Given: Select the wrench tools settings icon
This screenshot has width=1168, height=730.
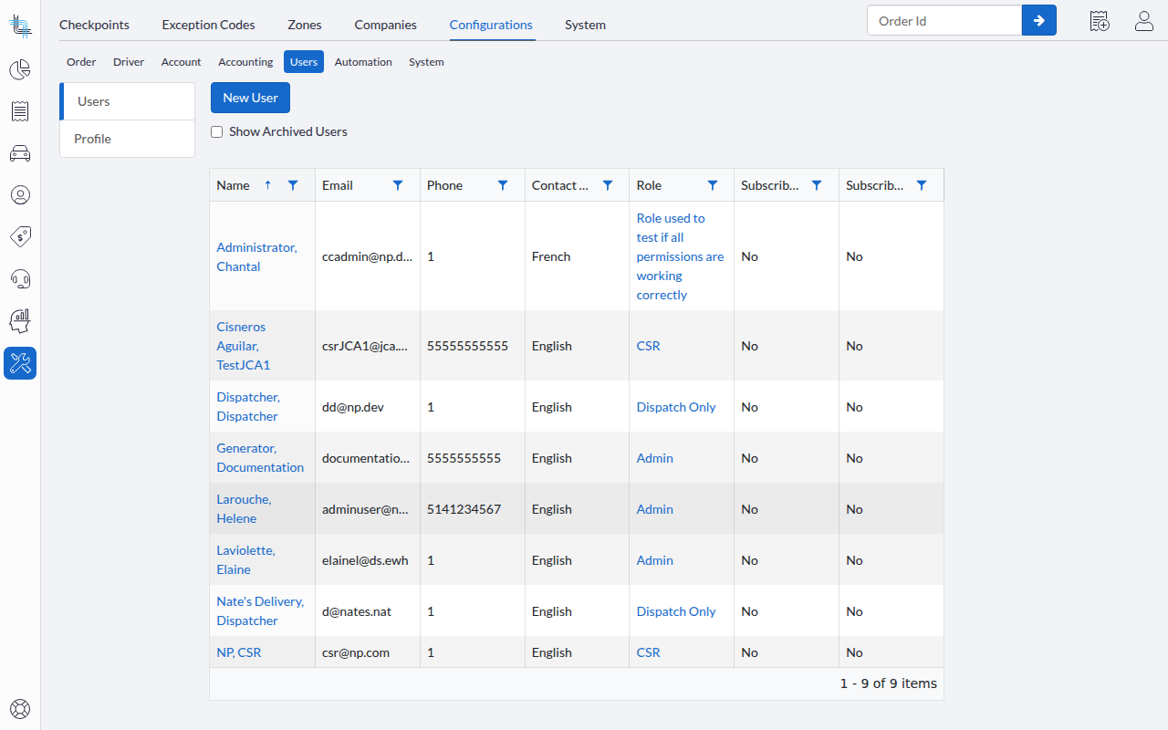Looking at the screenshot, I should (x=20, y=363).
